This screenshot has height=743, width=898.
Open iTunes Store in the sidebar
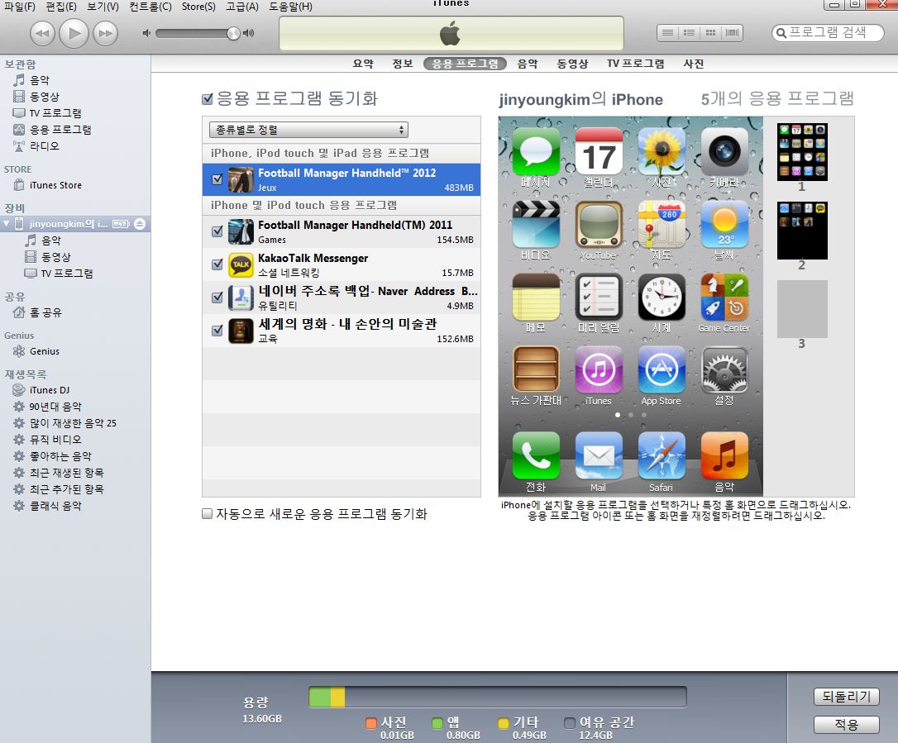55,185
